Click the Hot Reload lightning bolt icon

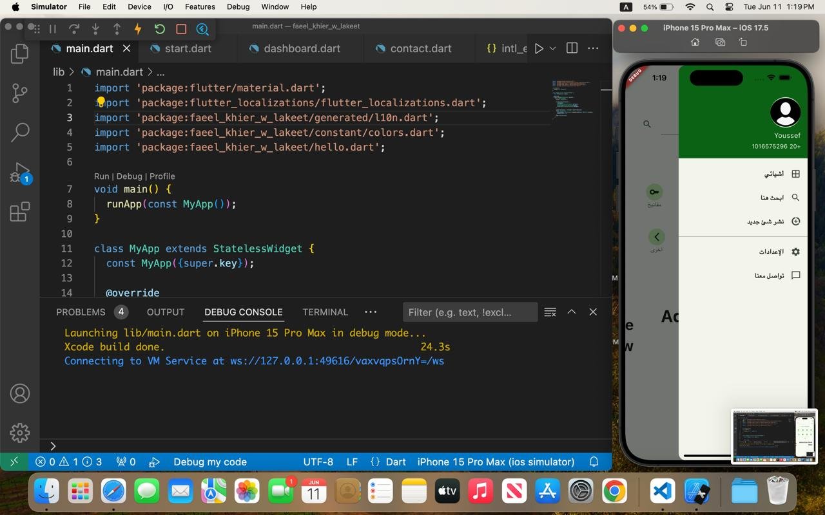click(138, 29)
